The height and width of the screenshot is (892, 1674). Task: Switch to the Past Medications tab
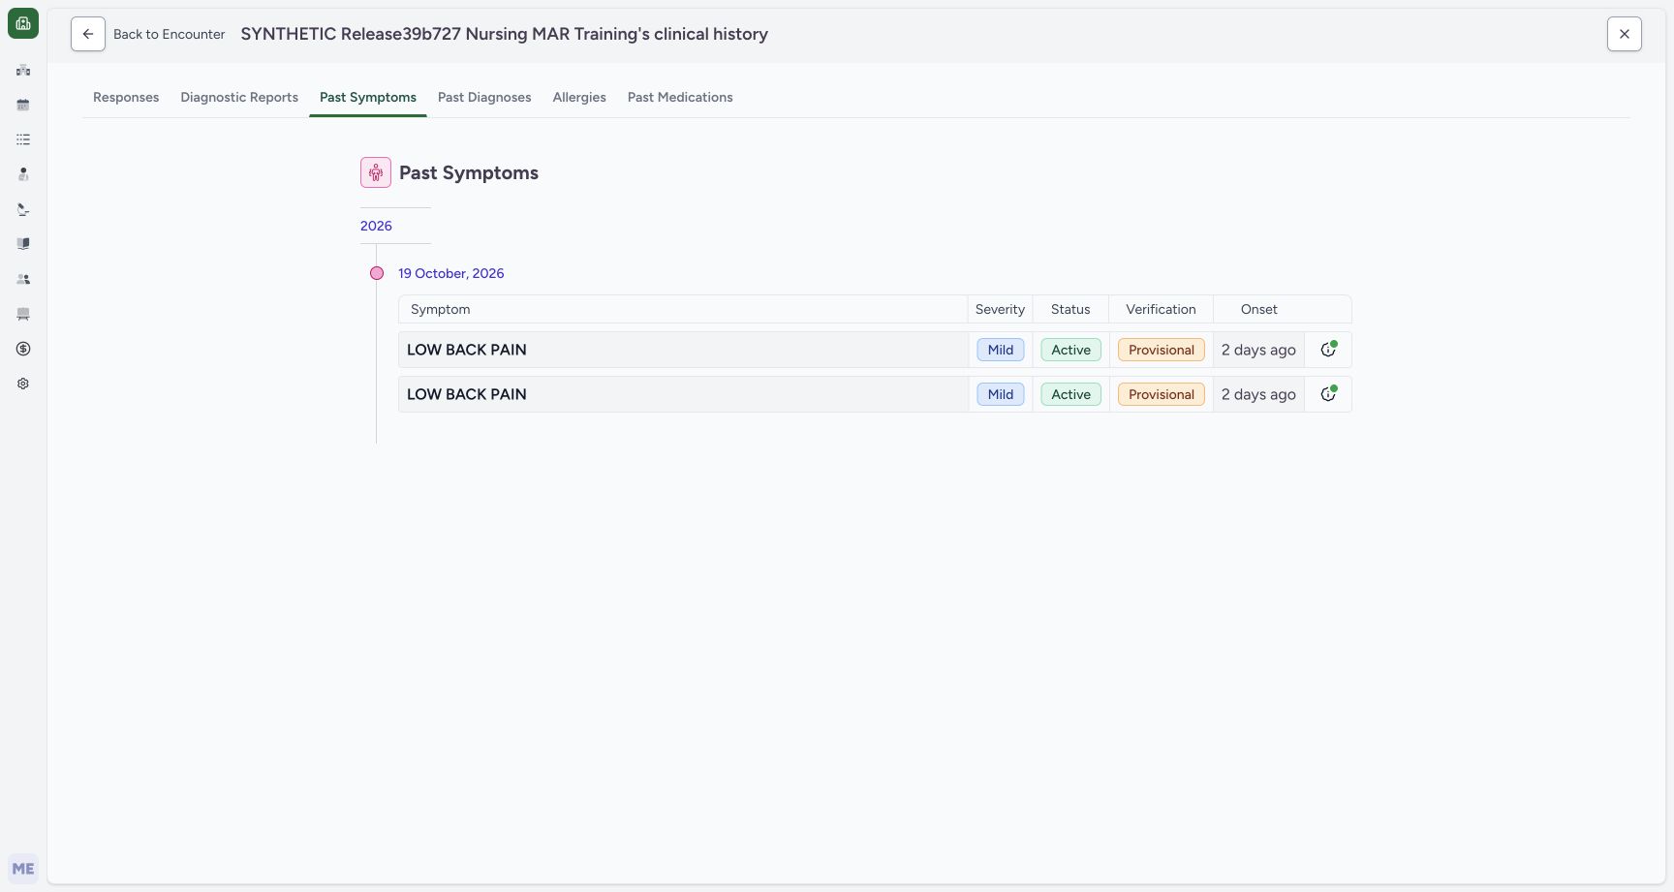tap(680, 97)
